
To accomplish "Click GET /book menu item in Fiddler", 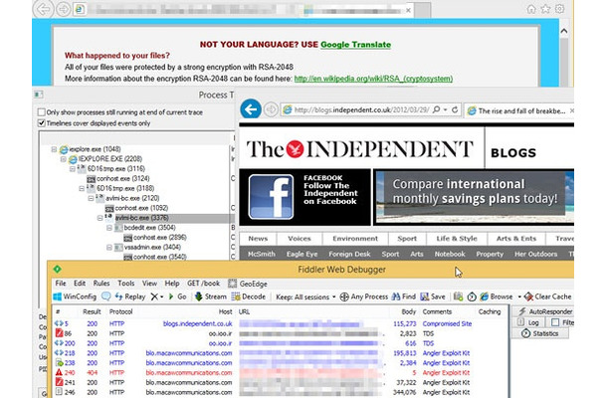I will (x=203, y=284).
